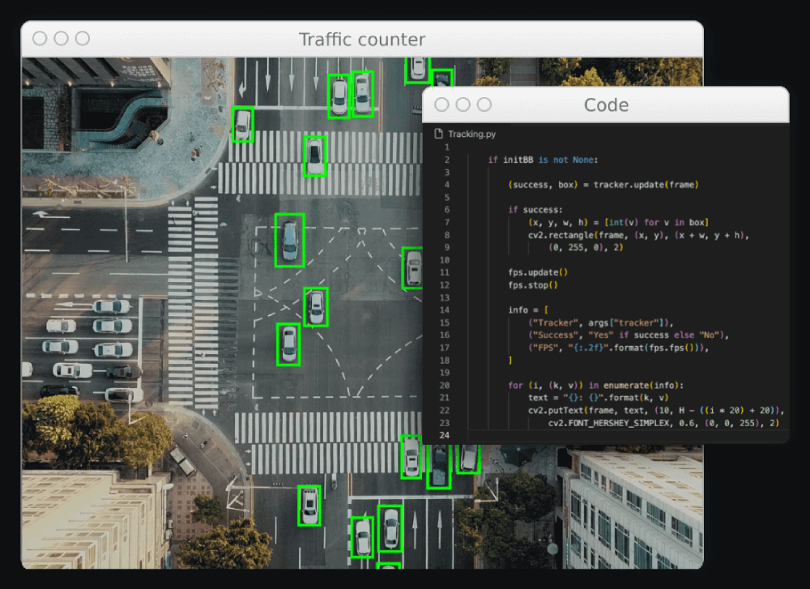Place cursor on the fps.update() line
Viewport: 810px width, 589px height.
pos(538,272)
